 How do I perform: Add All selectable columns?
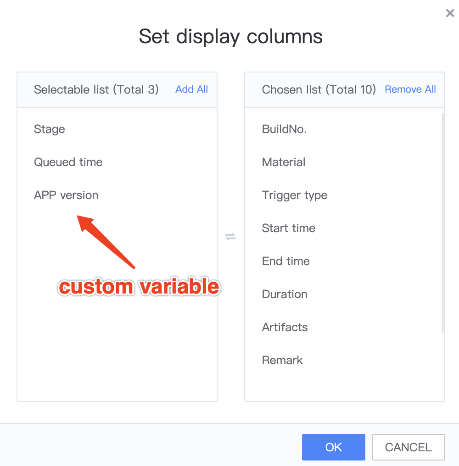pos(191,89)
